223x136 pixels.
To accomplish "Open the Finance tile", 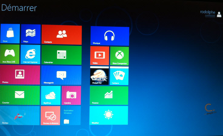I will tap(109, 96).
